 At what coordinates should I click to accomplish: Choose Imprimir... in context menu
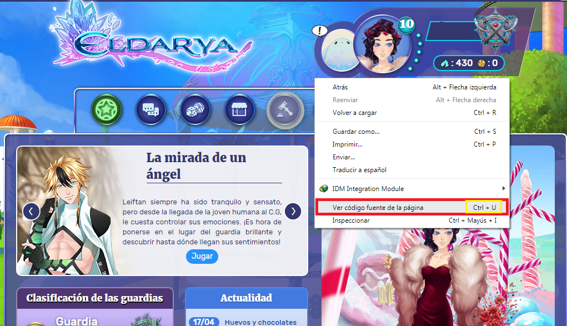click(412, 144)
